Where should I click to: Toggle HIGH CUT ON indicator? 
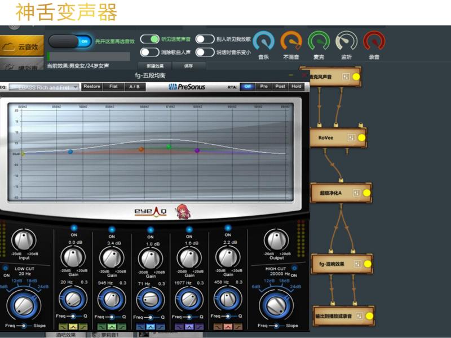(x=294, y=268)
